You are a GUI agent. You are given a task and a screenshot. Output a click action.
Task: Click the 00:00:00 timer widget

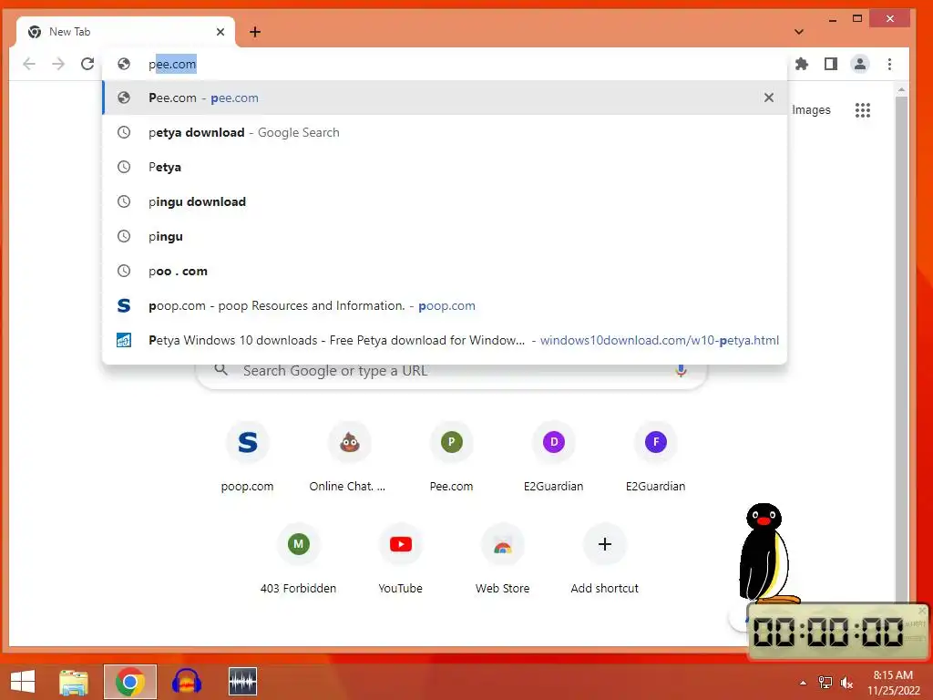(838, 632)
